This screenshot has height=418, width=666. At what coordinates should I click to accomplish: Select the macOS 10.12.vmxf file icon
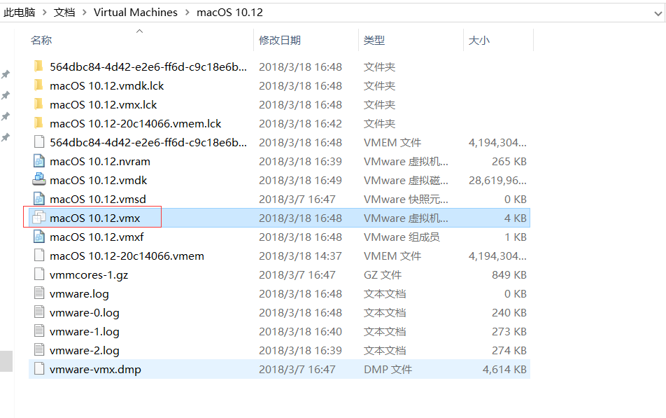[39, 237]
